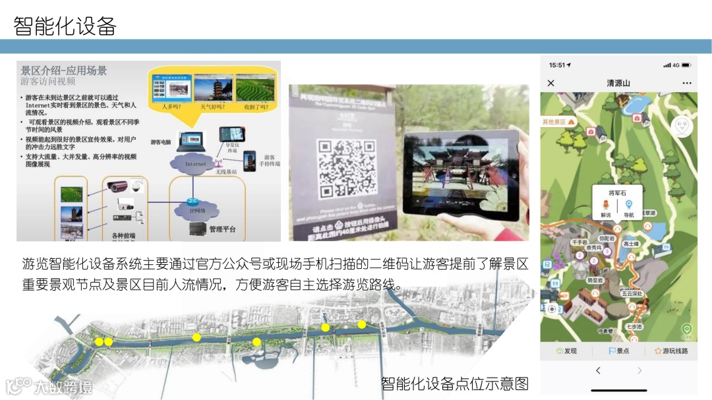The image size is (712, 400).
Task: Tap the 弥陀岩 map label
Action: click(x=607, y=239)
